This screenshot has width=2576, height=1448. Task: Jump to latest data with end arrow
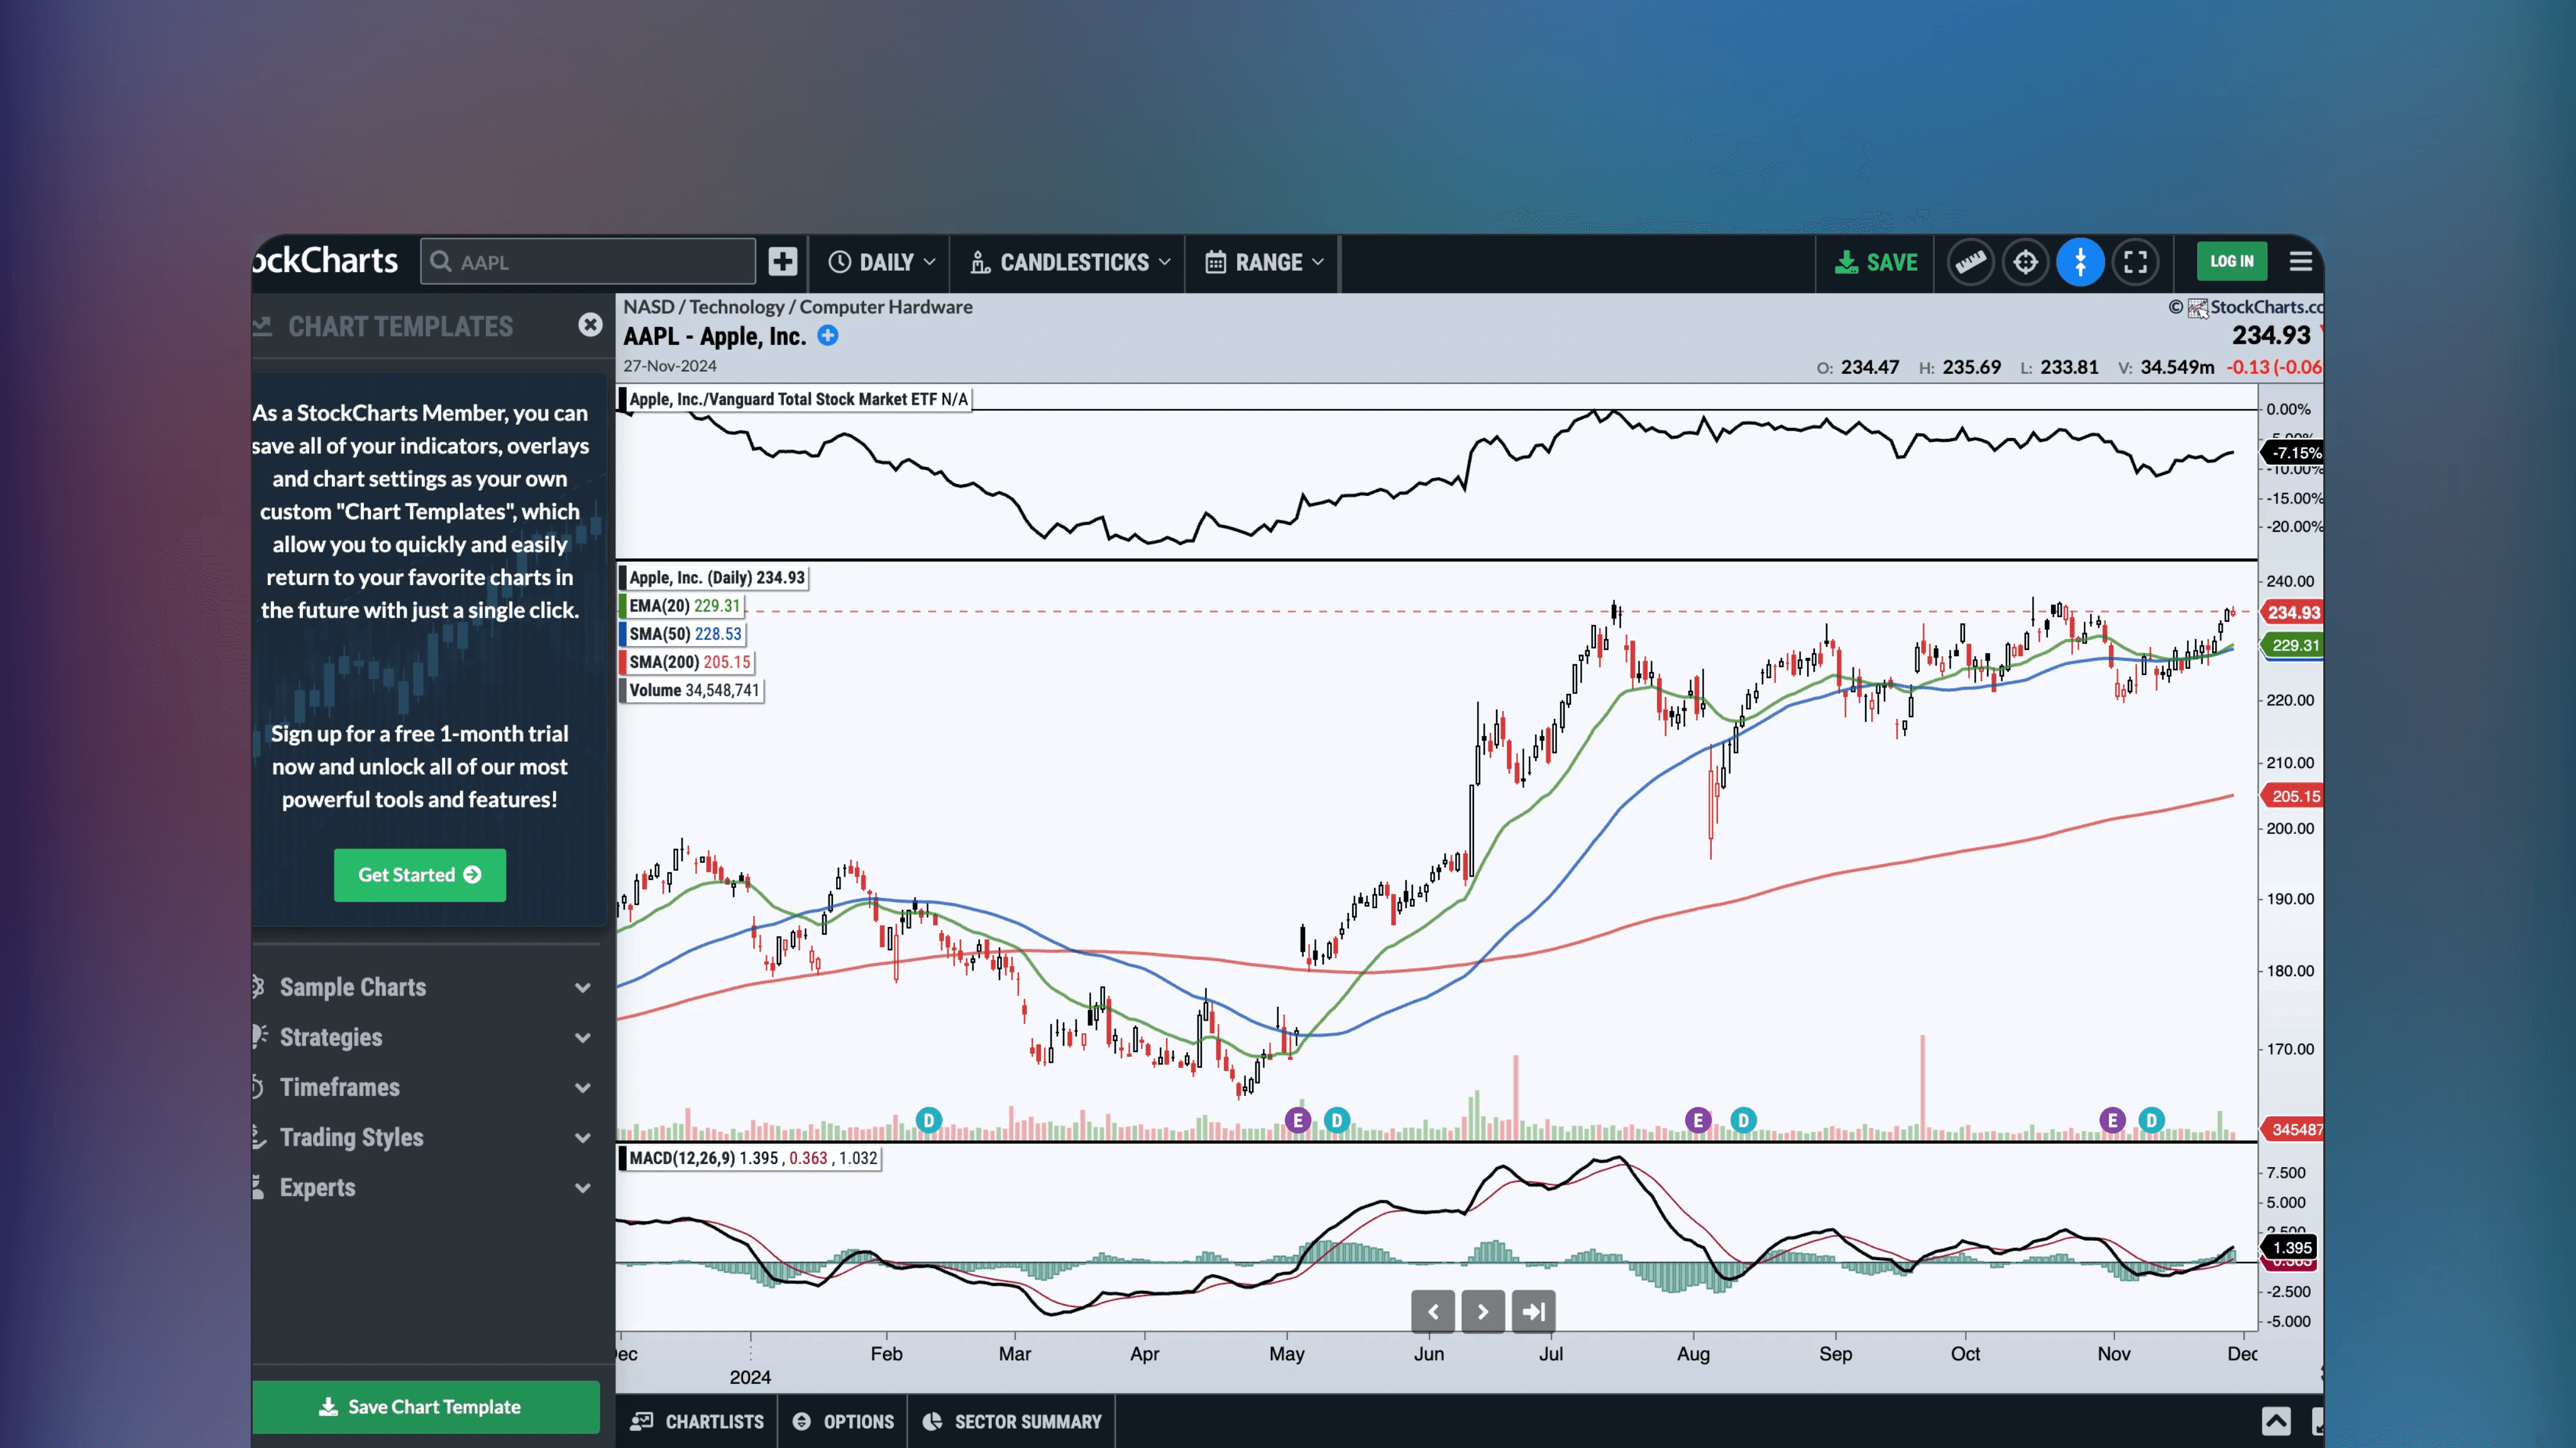[1533, 1311]
